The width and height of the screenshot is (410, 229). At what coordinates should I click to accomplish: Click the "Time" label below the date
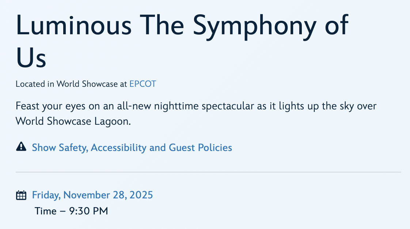[x=45, y=211]
